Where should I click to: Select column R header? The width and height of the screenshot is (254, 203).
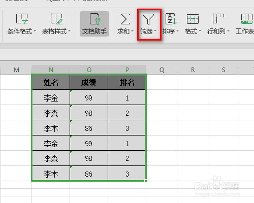[193, 70]
